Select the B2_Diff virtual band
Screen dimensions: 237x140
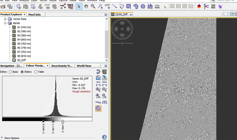(x=21, y=60)
